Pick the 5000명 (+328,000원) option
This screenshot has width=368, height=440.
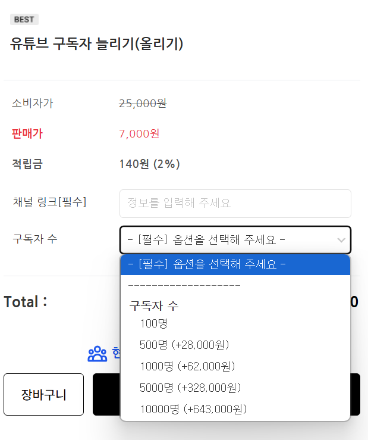point(190,388)
